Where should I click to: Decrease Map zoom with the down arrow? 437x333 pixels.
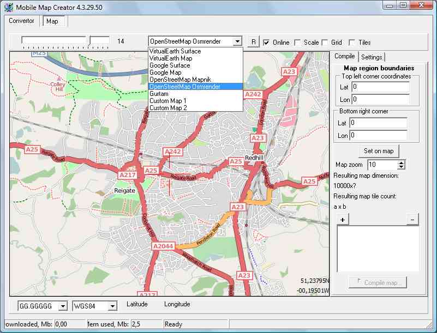pos(402,167)
